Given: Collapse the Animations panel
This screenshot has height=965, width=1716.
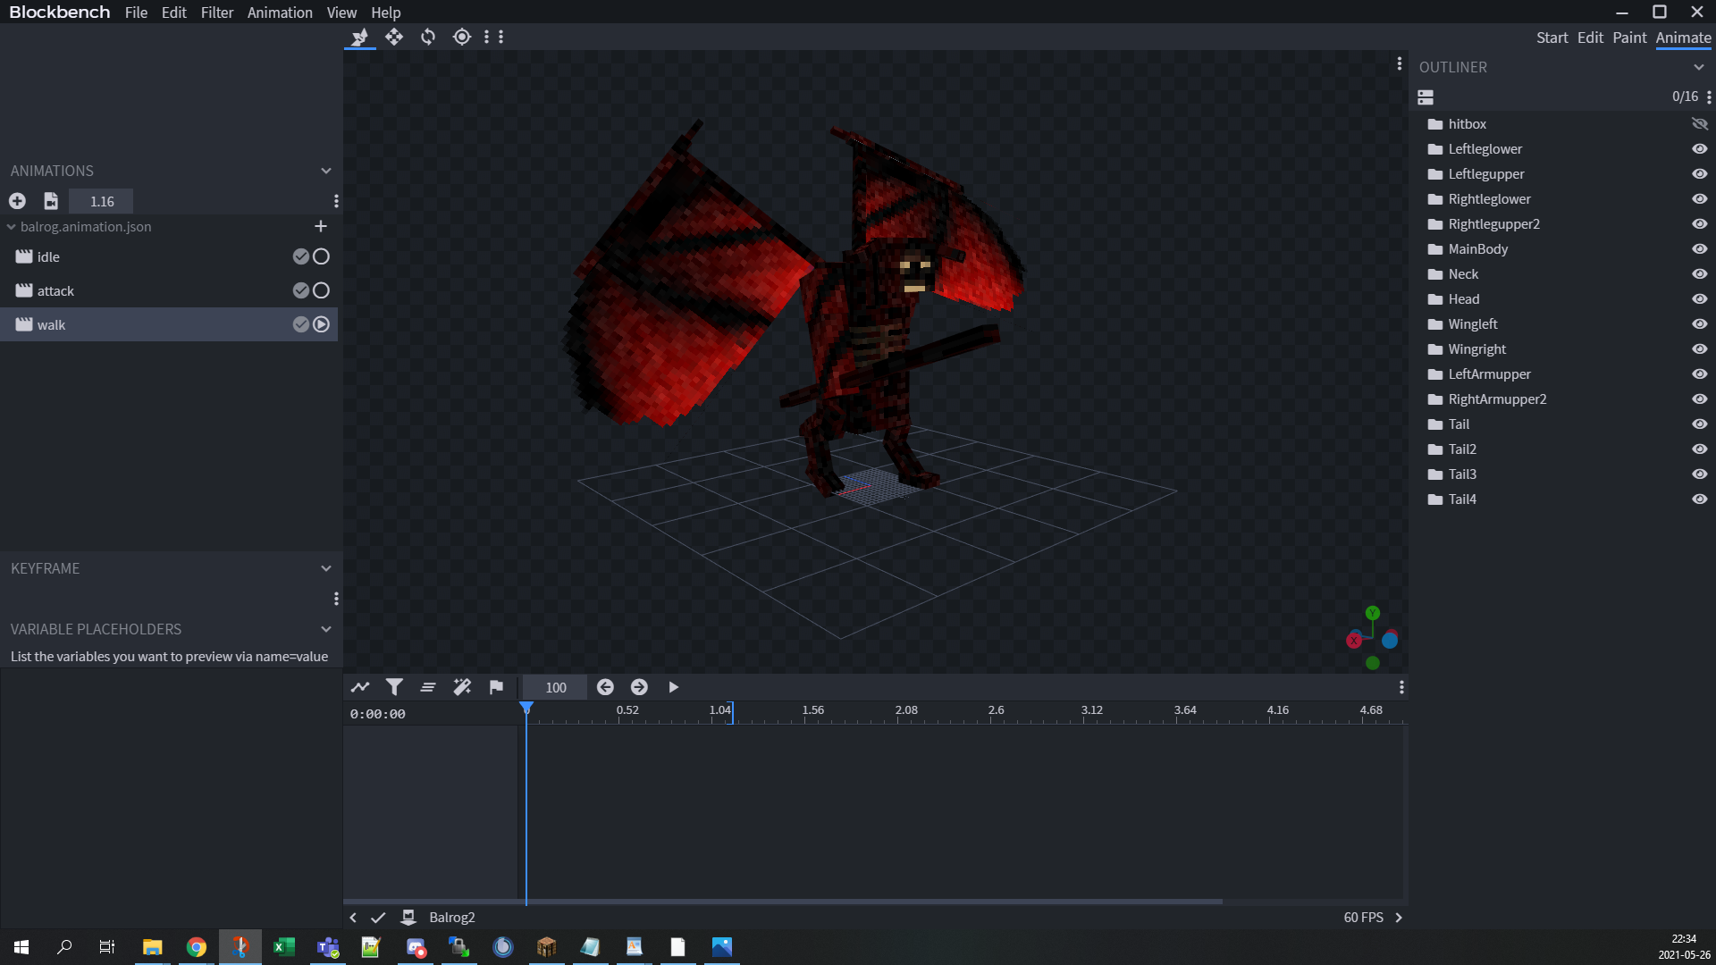Looking at the screenshot, I should pyautogui.click(x=326, y=171).
